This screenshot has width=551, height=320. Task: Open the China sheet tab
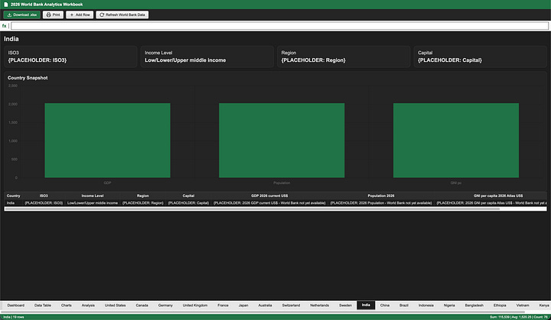[385, 305]
